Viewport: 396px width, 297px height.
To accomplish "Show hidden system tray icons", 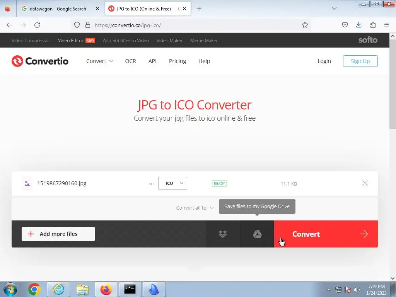I will 329,290.
